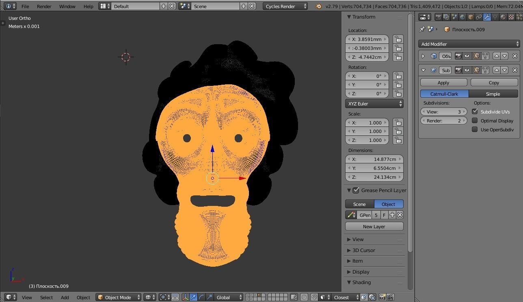
Task: Expand the Объ modifier panel
Action: click(x=423, y=56)
